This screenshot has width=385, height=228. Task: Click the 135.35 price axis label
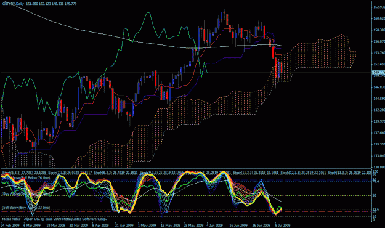point(379,144)
